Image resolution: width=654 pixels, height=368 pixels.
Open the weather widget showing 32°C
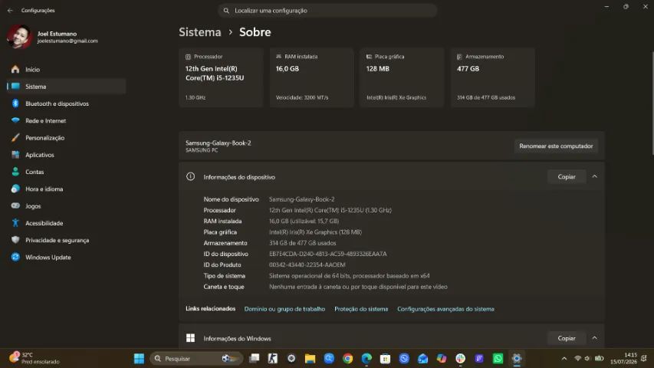[35, 358]
